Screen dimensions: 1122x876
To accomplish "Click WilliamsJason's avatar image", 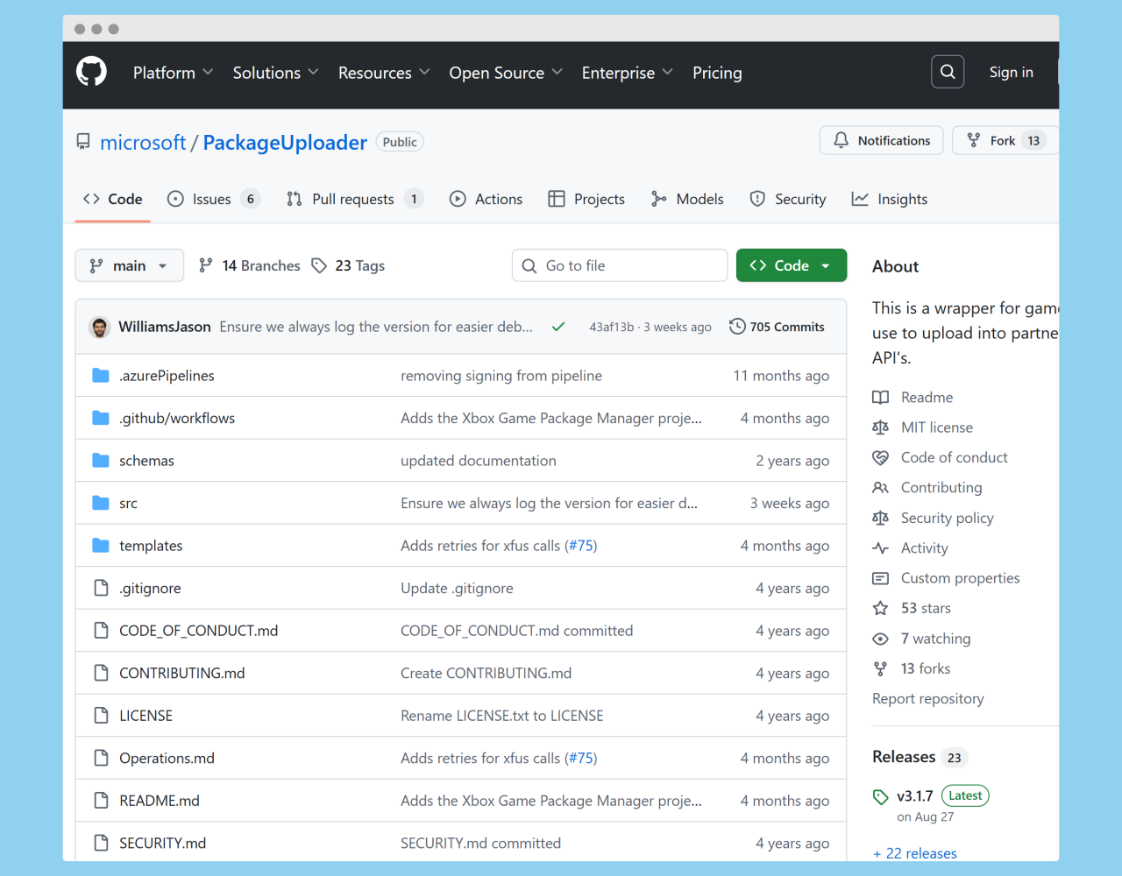I will click(x=100, y=327).
